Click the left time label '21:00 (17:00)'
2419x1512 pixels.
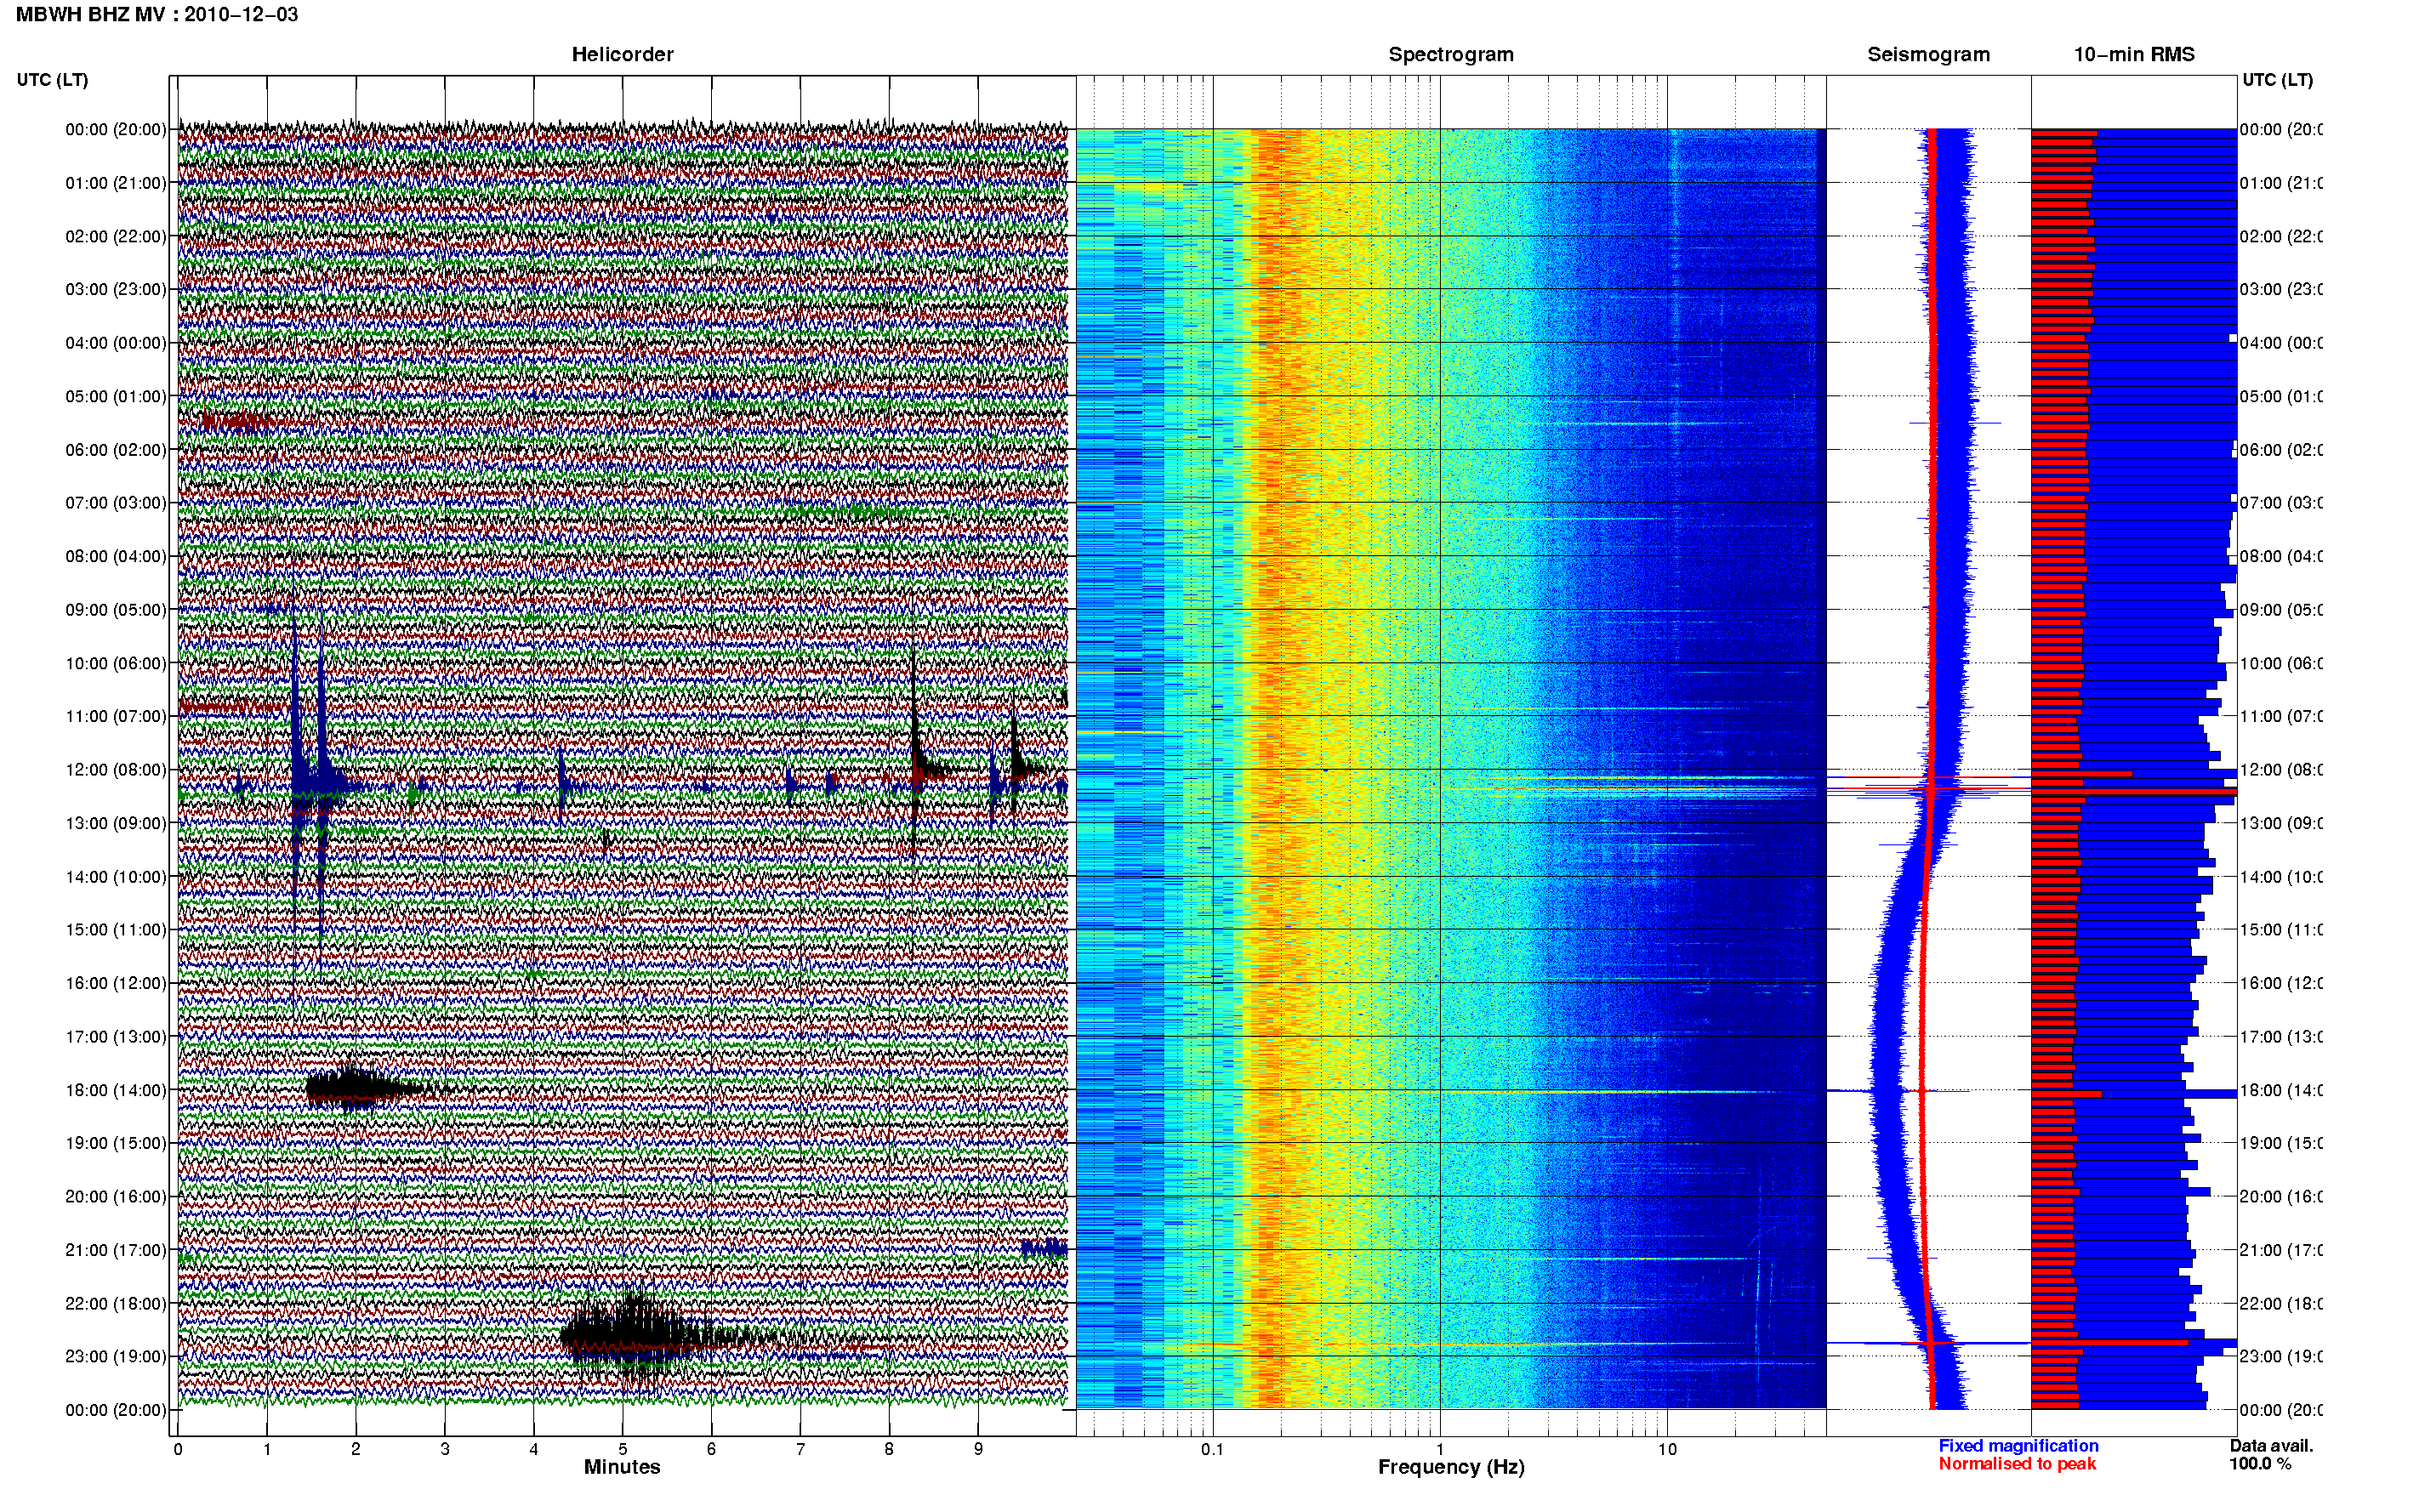(x=116, y=1250)
